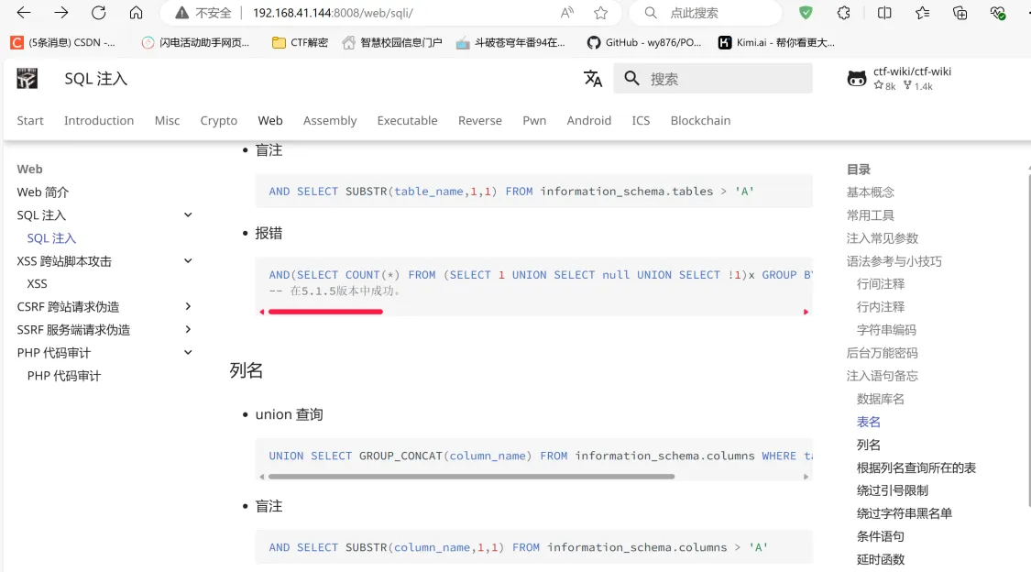
Task: Switch to the Reverse navigation tab
Action: (x=479, y=120)
